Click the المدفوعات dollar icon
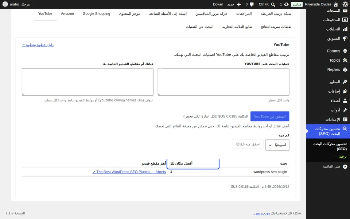This screenshot has height=219, width=350. pyautogui.click(x=345, y=20)
